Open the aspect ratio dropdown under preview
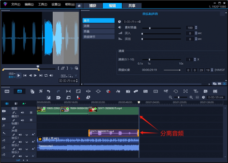Image resolution: width=228 pixels, height=163 pixels. (64, 76)
